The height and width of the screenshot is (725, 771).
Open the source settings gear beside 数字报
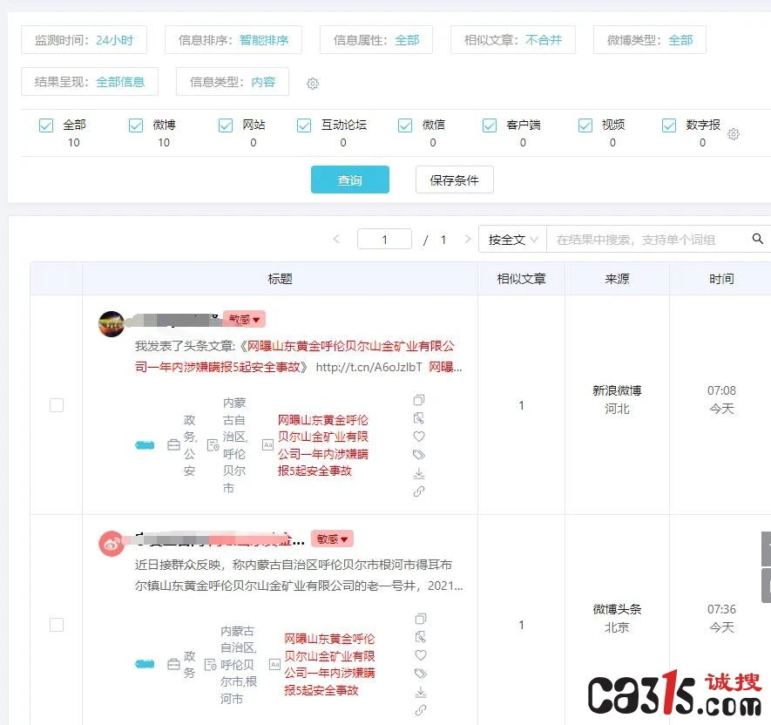[734, 134]
